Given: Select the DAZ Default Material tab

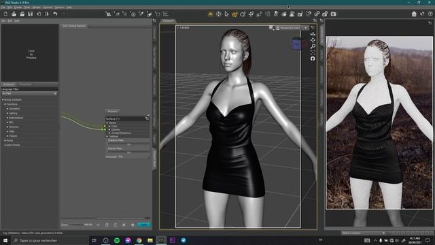Looking at the screenshot, I should pyautogui.click(x=74, y=26).
